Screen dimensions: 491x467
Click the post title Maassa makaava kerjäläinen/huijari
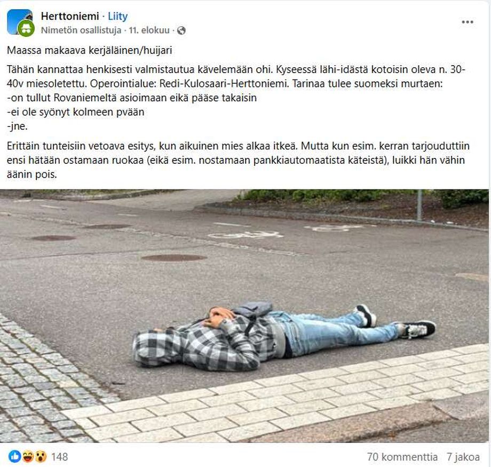coord(90,50)
